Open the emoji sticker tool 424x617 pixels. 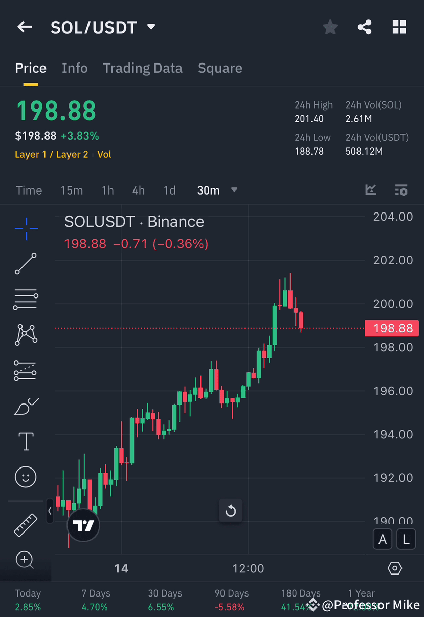(26, 477)
